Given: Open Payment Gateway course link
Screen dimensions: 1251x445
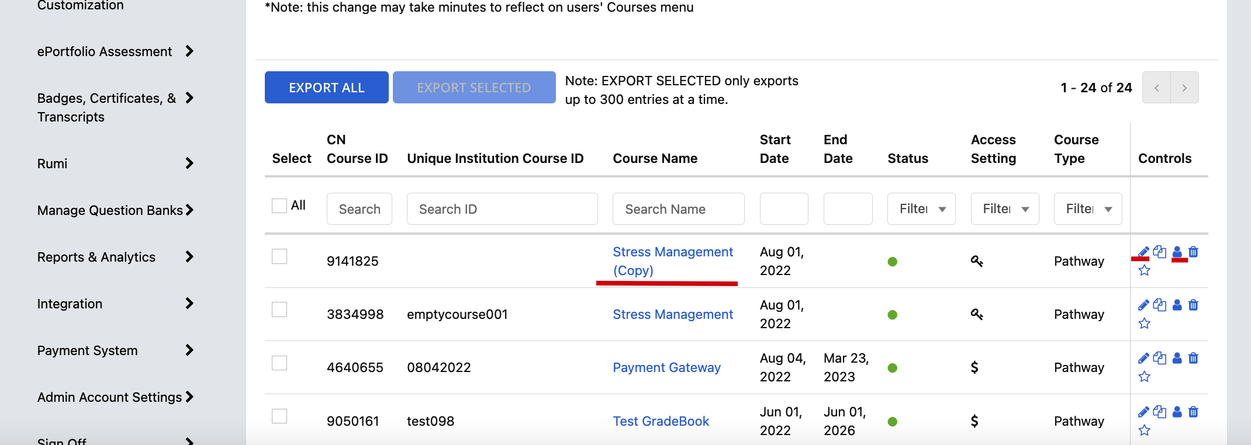Looking at the screenshot, I should coord(666,367).
